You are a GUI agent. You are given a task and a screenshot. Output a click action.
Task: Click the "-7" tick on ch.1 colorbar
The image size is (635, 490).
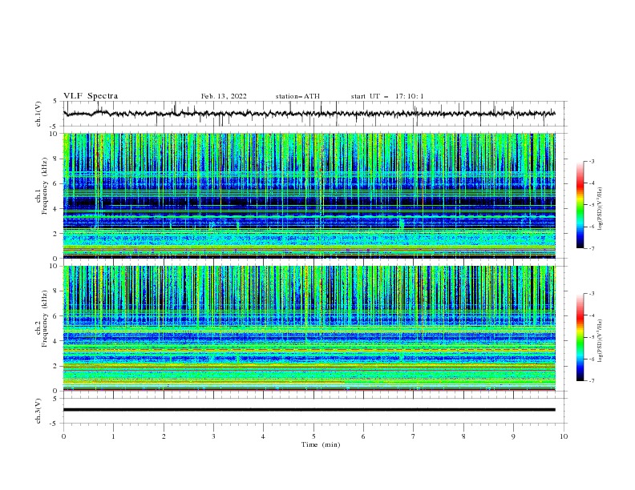[591, 248]
